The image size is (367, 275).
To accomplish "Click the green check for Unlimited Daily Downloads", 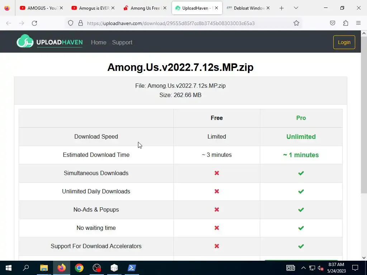I will 301,191.
